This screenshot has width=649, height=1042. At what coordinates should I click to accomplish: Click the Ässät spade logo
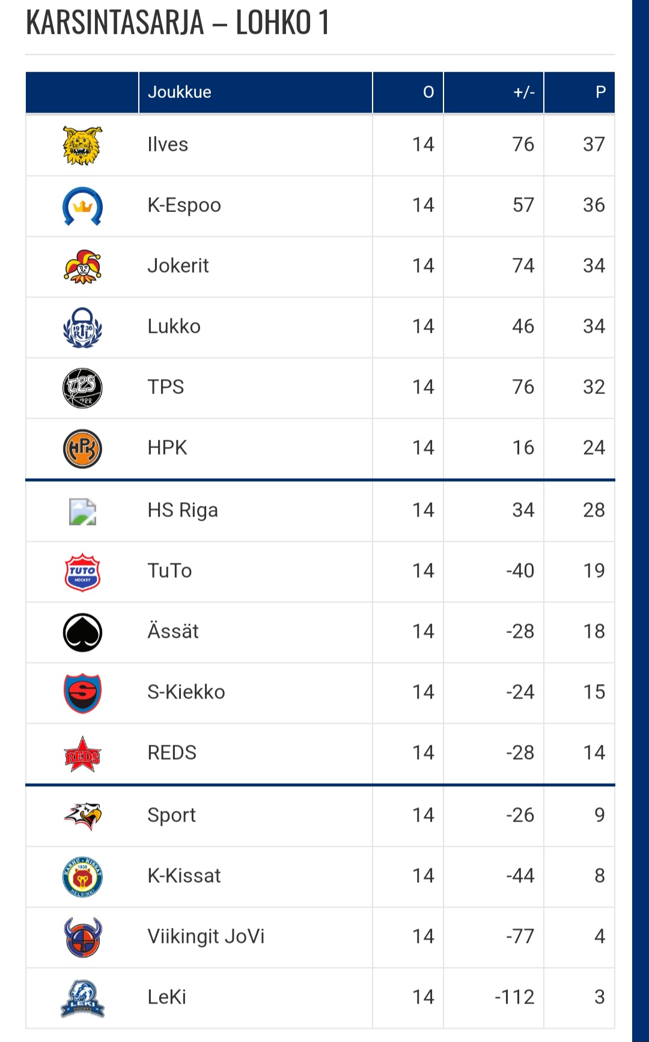tap(82, 632)
